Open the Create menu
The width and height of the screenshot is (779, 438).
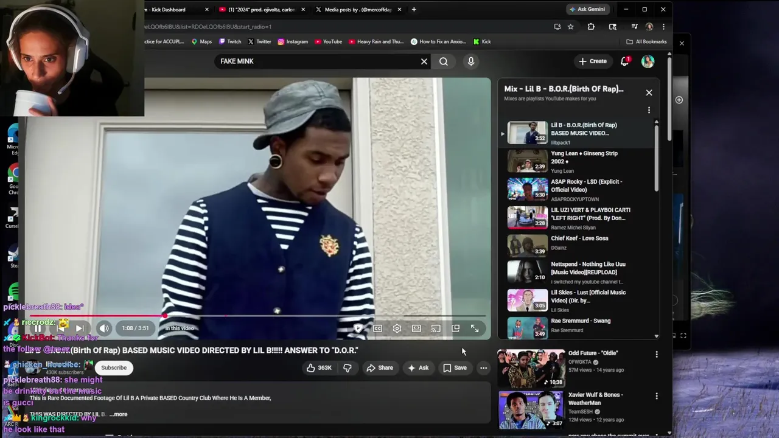[x=592, y=61]
